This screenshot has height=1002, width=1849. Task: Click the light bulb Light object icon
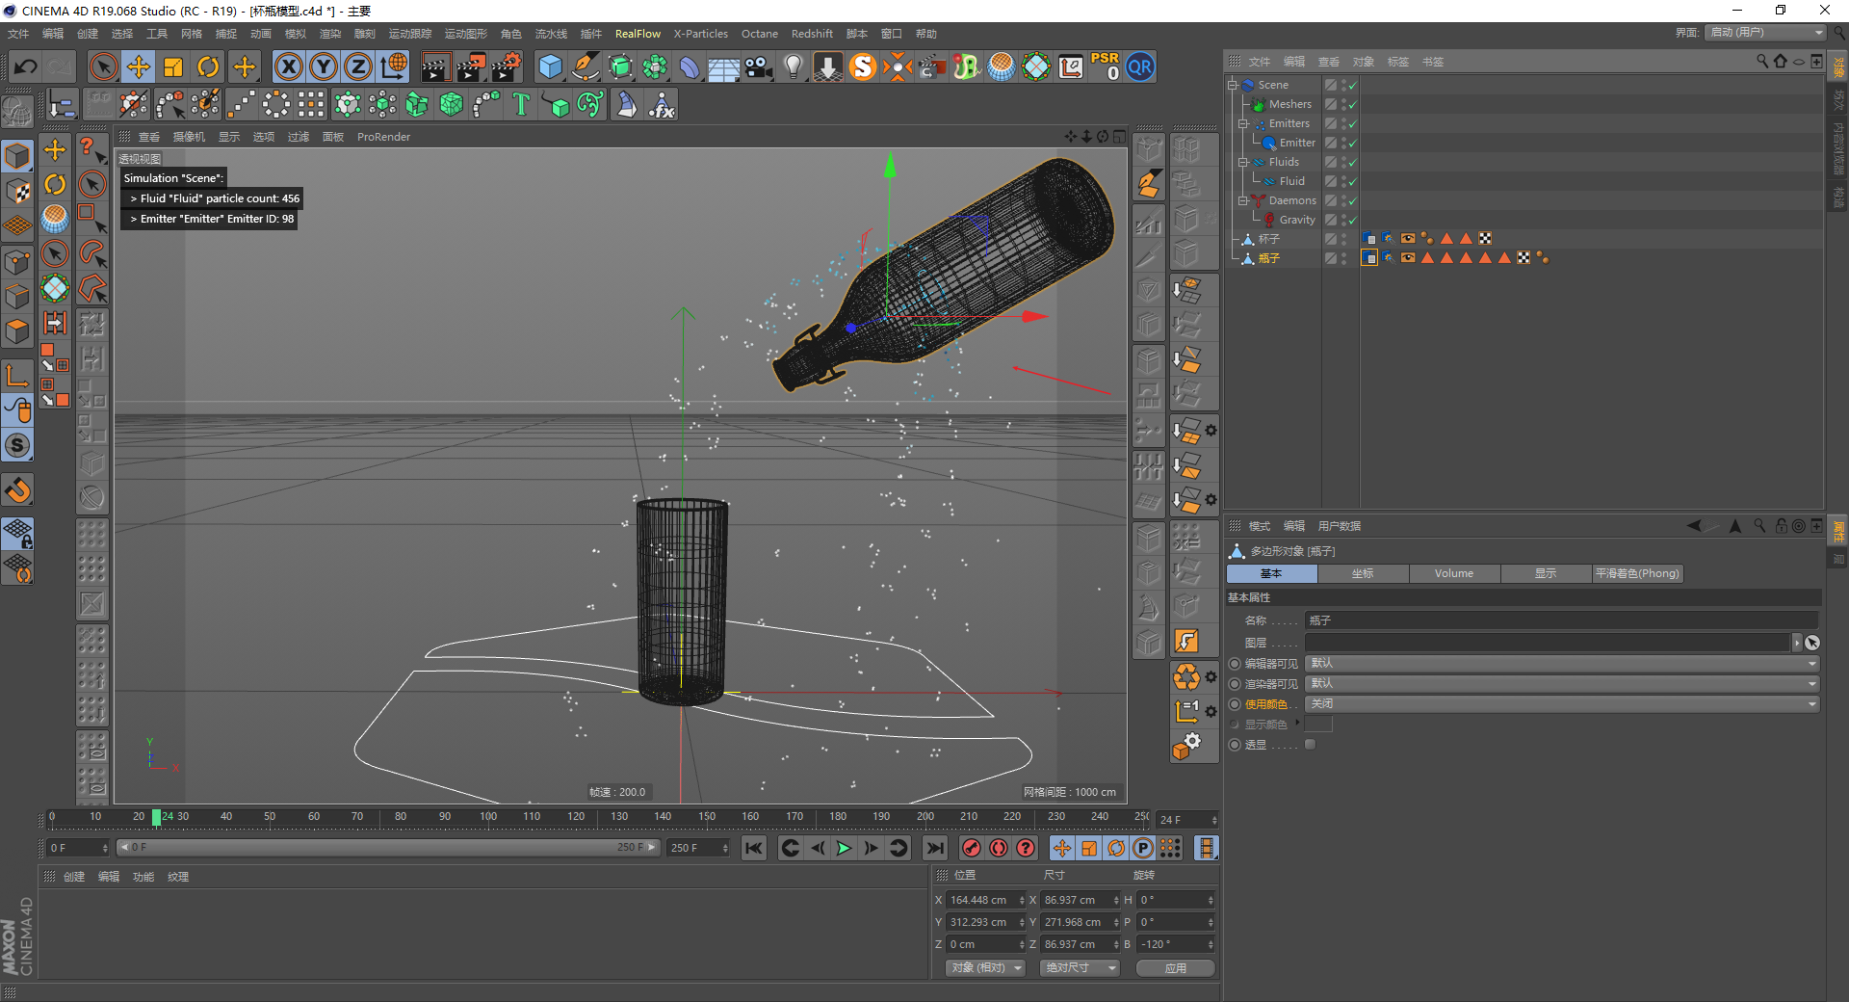coord(793,67)
